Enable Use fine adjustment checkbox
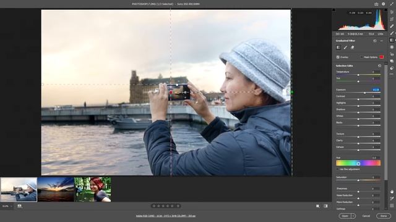Image resolution: width=396 pixels, height=222 pixels. click(x=338, y=169)
